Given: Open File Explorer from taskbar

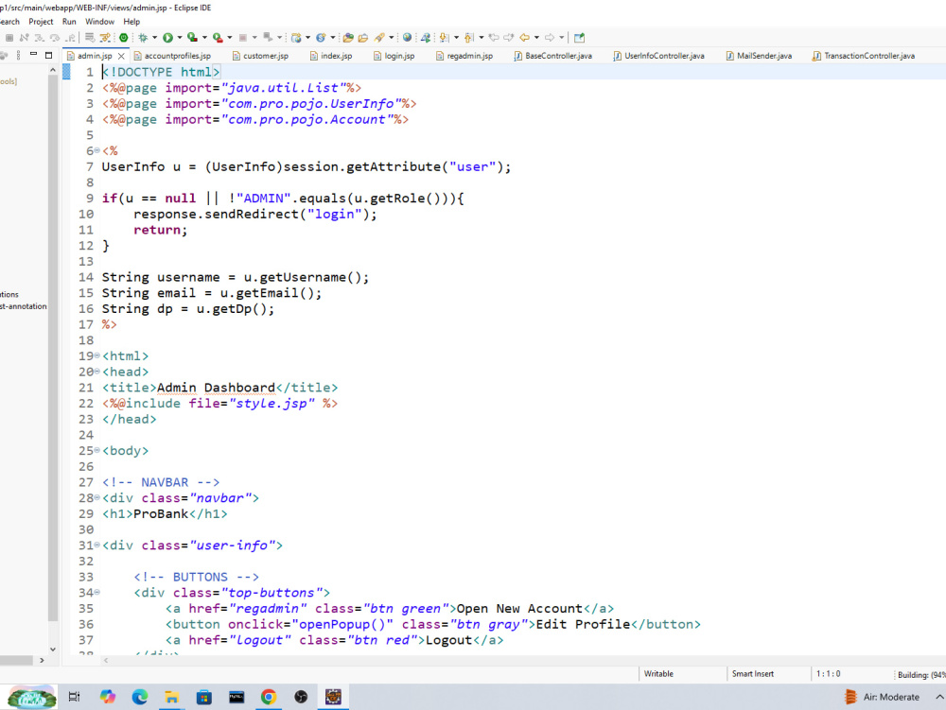Looking at the screenshot, I should tap(172, 697).
